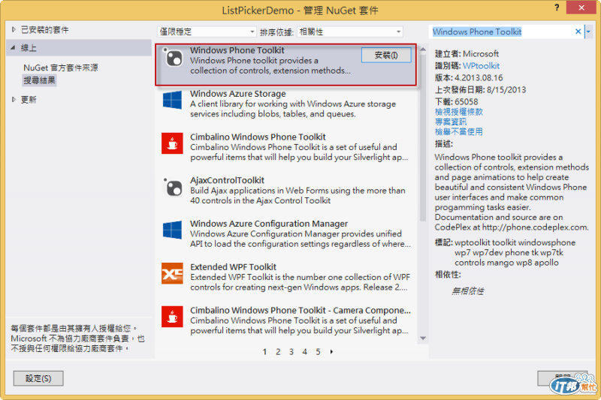Viewport: 601px width, 400px height.
Task: Click results page number 1
Action: pos(265,352)
